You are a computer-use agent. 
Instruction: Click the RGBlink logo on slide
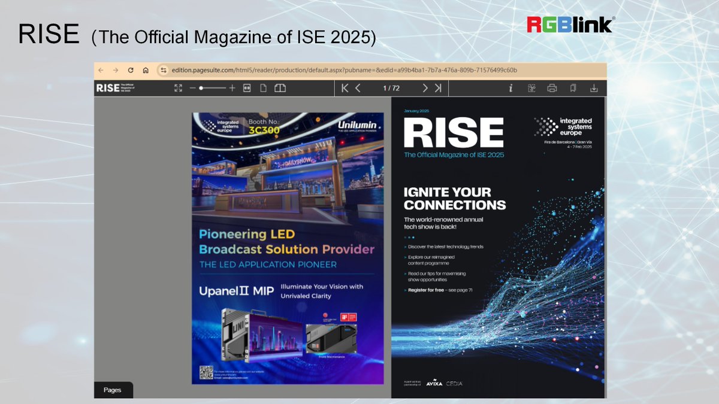570,24
